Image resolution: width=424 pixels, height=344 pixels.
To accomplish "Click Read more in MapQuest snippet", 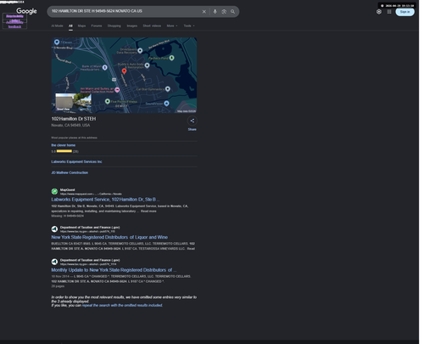I will tap(148, 211).
